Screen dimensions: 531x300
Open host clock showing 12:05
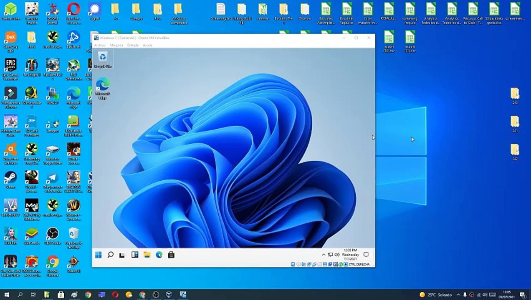[x=506, y=295]
